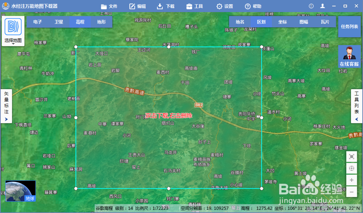Click the 空间分辨率 resolution status entry
363x213 pixels.
204,208
